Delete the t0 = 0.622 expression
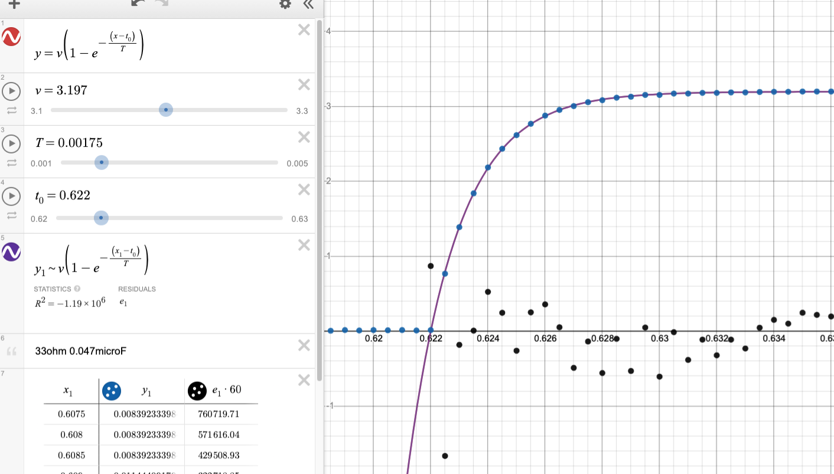Image resolution: width=834 pixels, height=474 pixels. tap(304, 189)
